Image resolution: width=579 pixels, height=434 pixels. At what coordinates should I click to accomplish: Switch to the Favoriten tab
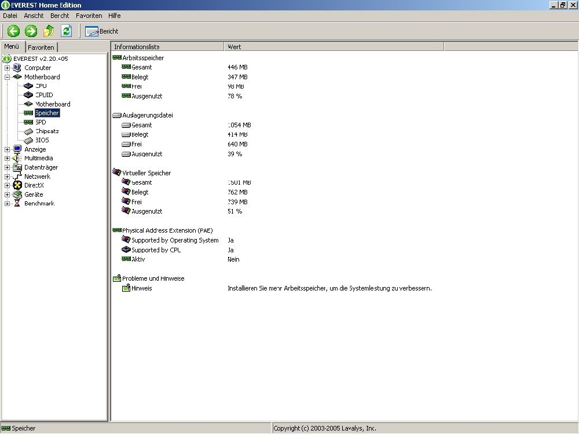[x=41, y=47]
